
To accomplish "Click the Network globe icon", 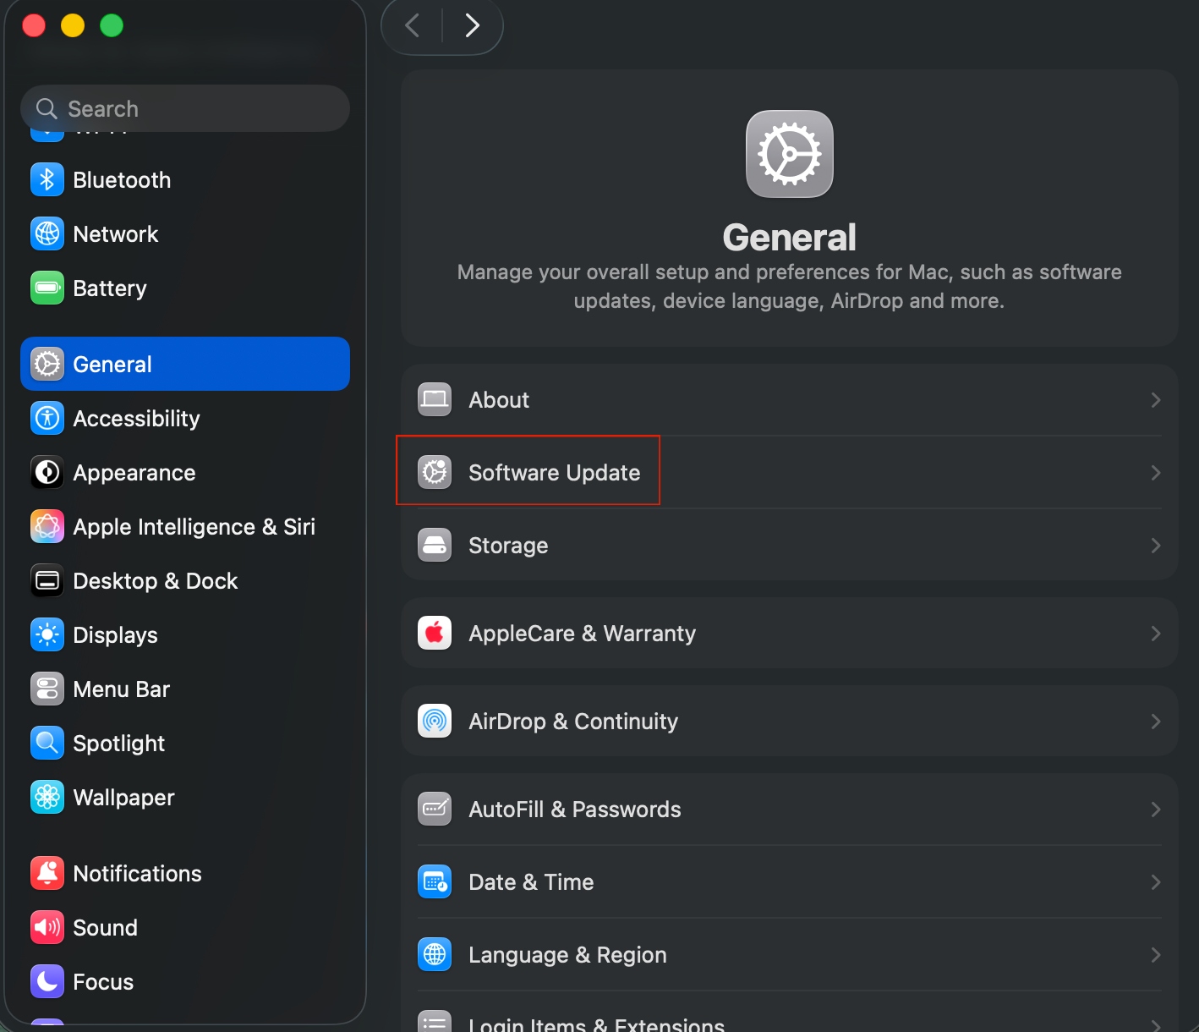I will 47,233.
